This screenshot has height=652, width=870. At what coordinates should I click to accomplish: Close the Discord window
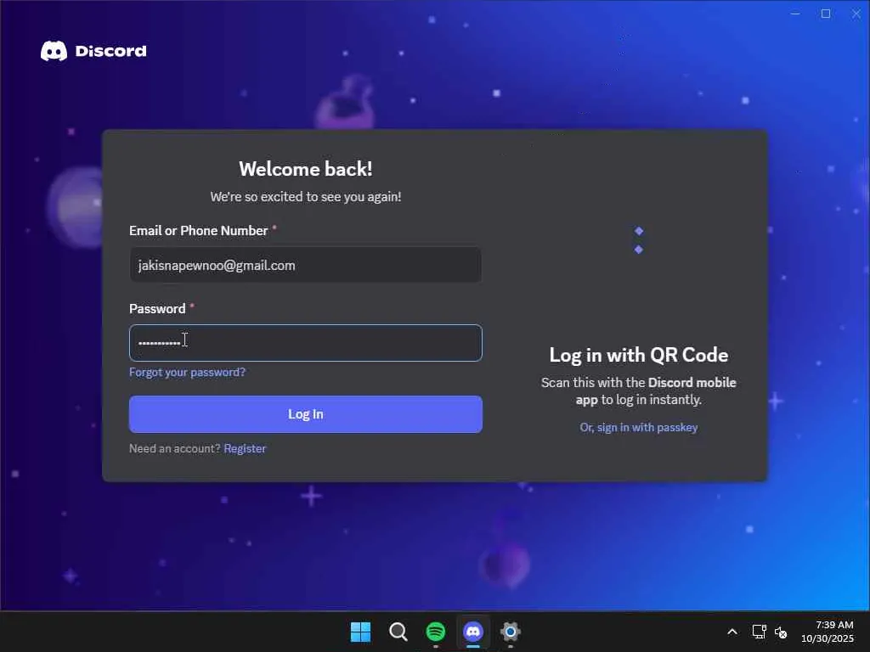pyautogui.click(x=856, y=14)
